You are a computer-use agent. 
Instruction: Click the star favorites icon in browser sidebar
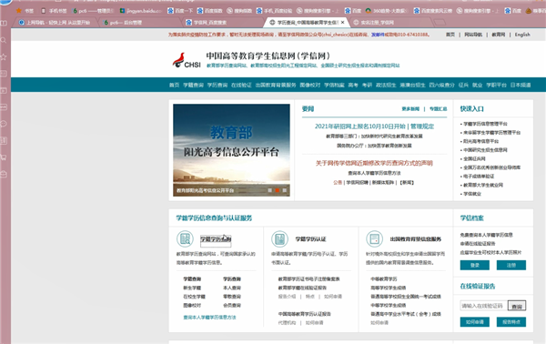pos(4,56)
